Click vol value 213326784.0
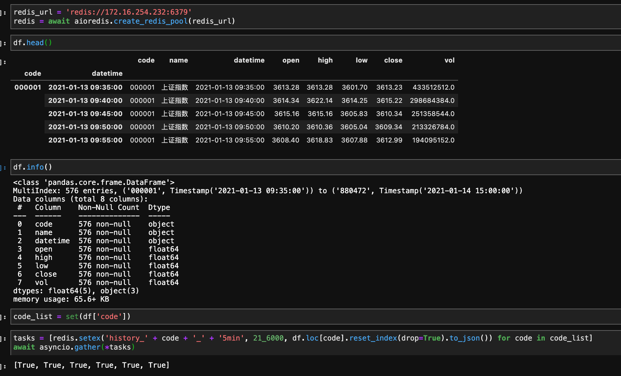 pyautogui.click(x=433, y=127)
